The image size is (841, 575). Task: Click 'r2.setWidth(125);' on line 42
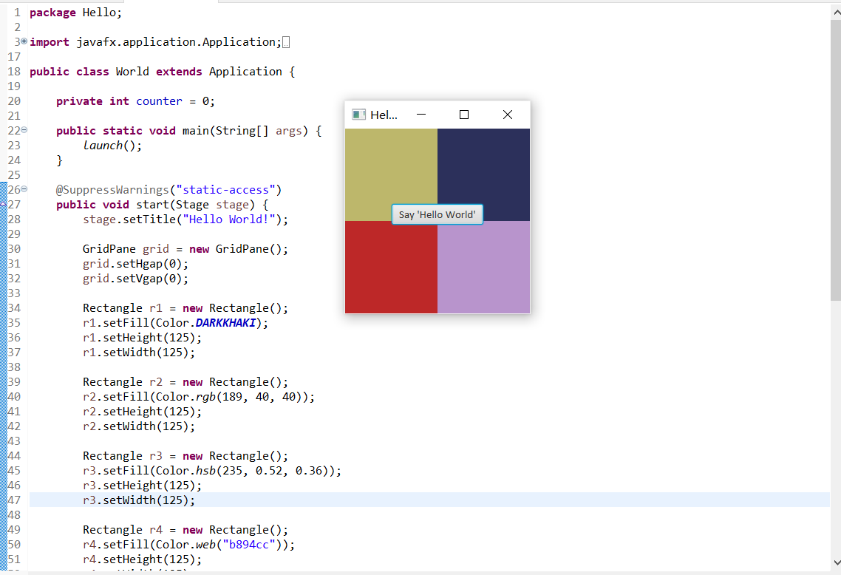point(139,426)
